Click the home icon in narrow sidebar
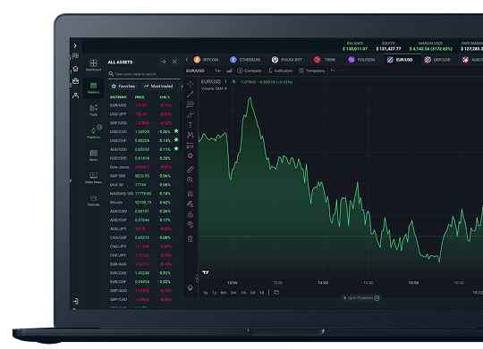 point(75,68)
